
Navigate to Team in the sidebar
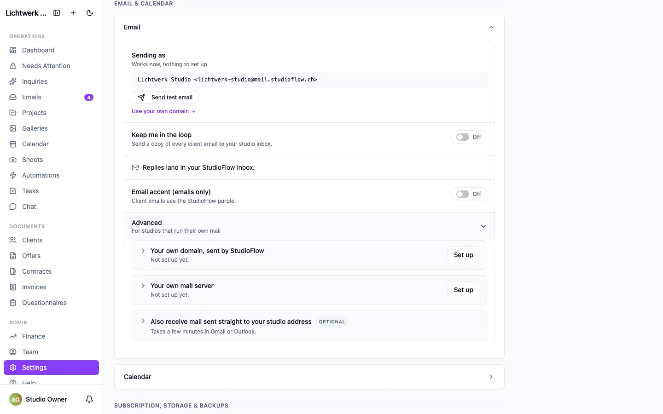(51, 352)
